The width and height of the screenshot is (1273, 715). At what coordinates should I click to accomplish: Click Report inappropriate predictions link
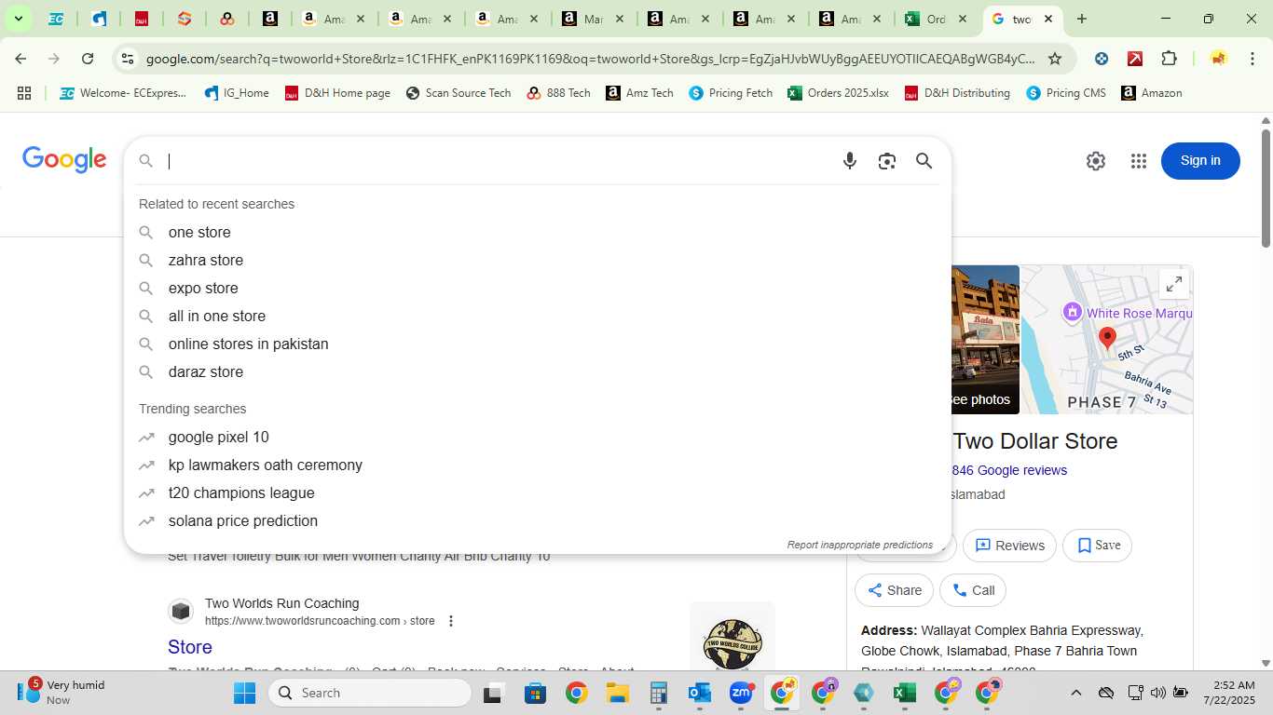coord(859,545)
